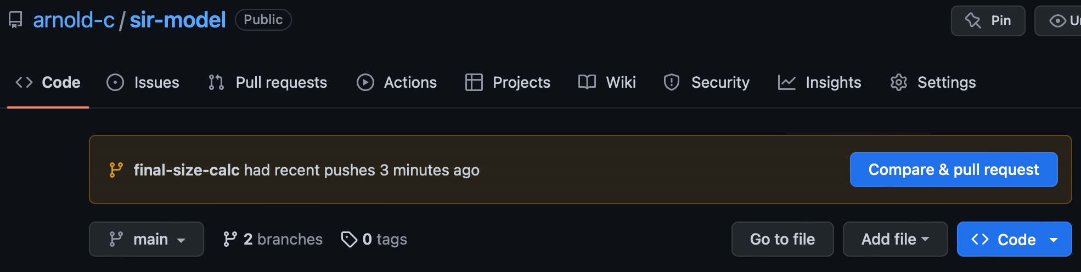The width and height of the screenshot is (1081, 272).
Task: Click Compare & pull request button
Action: [954, 169]
